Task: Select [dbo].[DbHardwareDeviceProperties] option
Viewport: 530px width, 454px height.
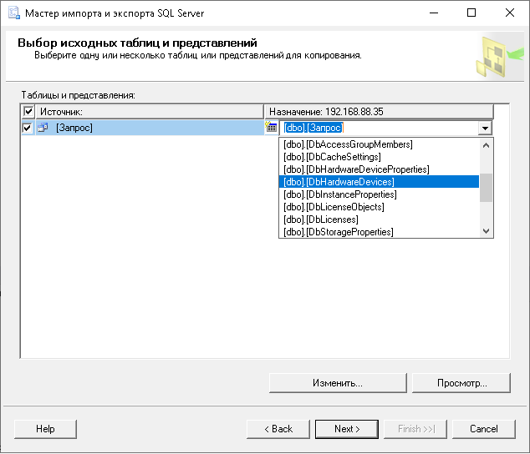Action: tap(356, 169)
